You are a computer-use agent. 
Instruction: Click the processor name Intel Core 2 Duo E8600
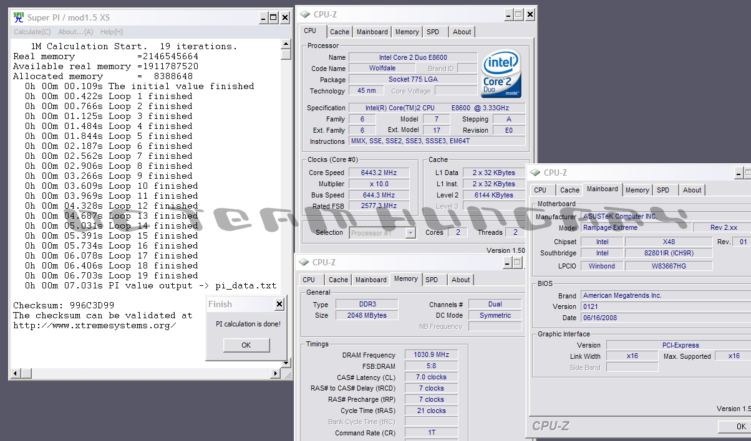pos(413,57)
